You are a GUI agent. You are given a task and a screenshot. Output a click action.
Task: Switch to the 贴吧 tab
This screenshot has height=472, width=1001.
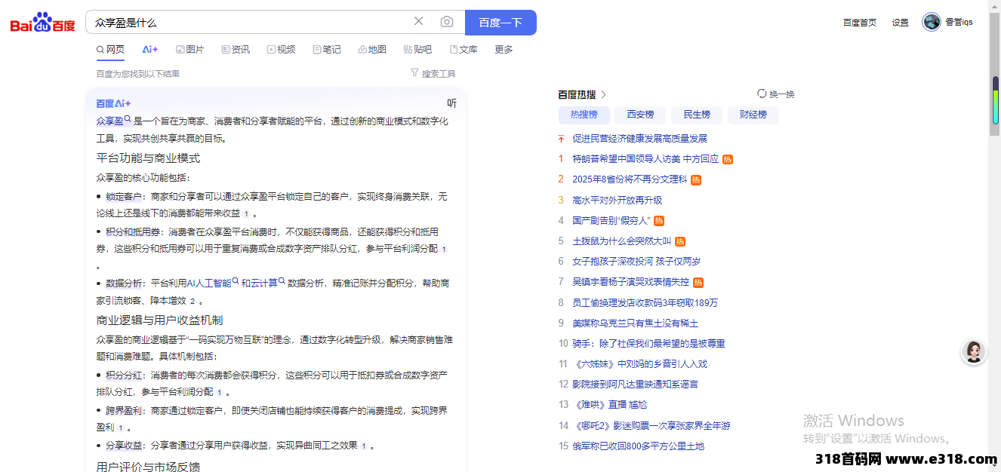[417, 50]
